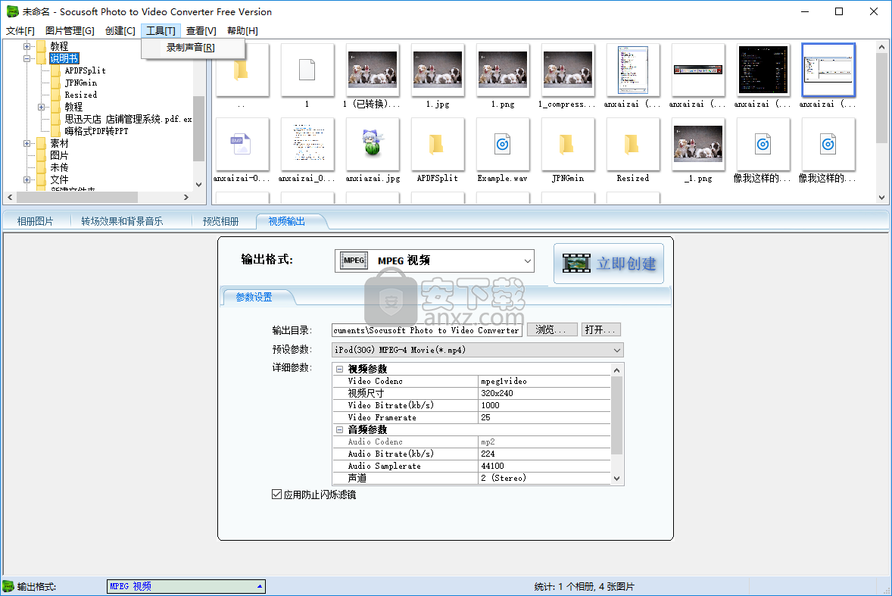Toggle the 应用防止闪烁滤镜 checkbox
Image resolution: width=892 pixels, height=596 pixels.
click(x=276, y=495)
